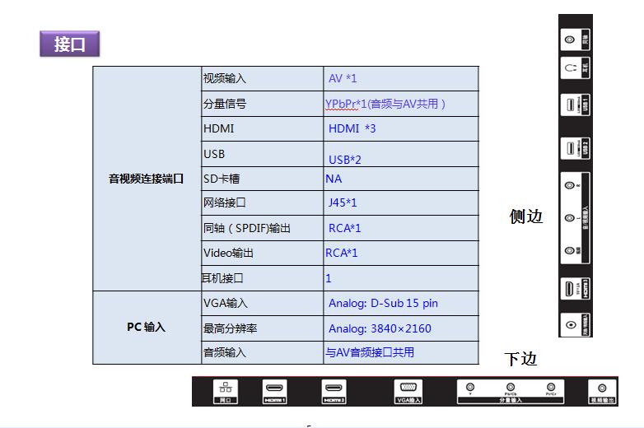Click the YPbPr*1 component signal value
The height and width of the screenshot is (428, 644).
coord(385,104)
